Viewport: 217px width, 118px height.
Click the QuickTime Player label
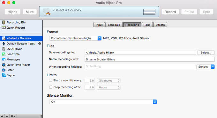(18, 65)
